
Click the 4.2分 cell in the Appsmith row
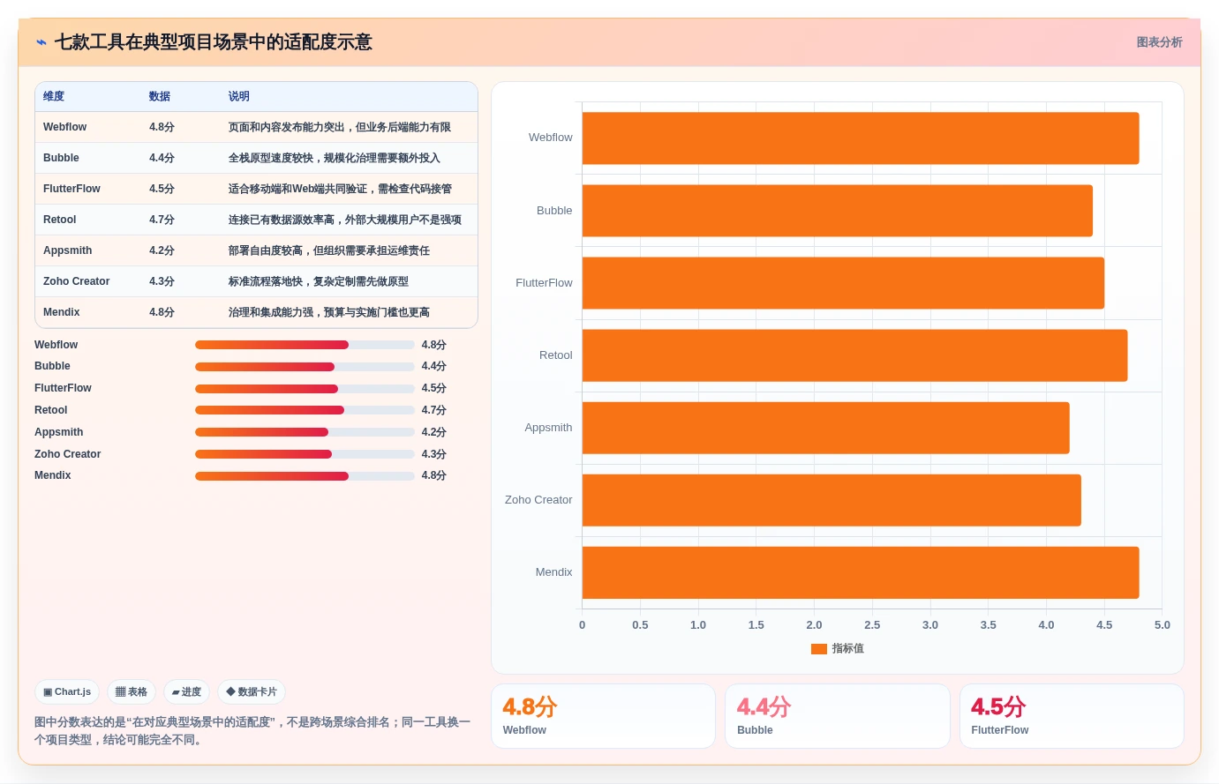pyautogui.click(x=162, y=250)
